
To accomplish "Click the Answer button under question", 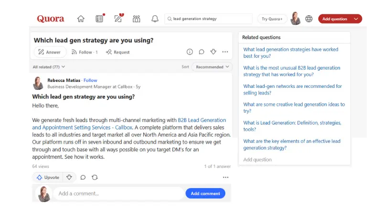I will click(50, 52).
